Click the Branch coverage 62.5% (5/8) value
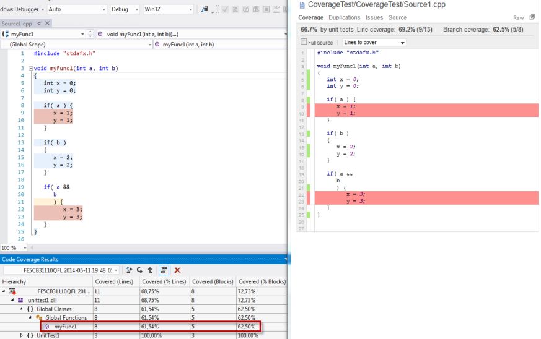The image size is (541, 339). tap(508, 30)
